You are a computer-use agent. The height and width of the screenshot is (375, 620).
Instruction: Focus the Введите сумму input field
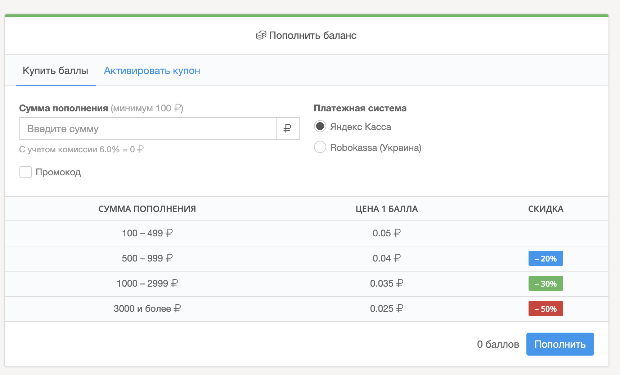tap(148, 129)
